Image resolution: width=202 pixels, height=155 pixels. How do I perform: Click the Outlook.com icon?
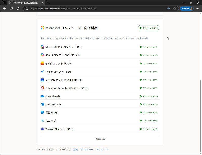pos(42,104)
